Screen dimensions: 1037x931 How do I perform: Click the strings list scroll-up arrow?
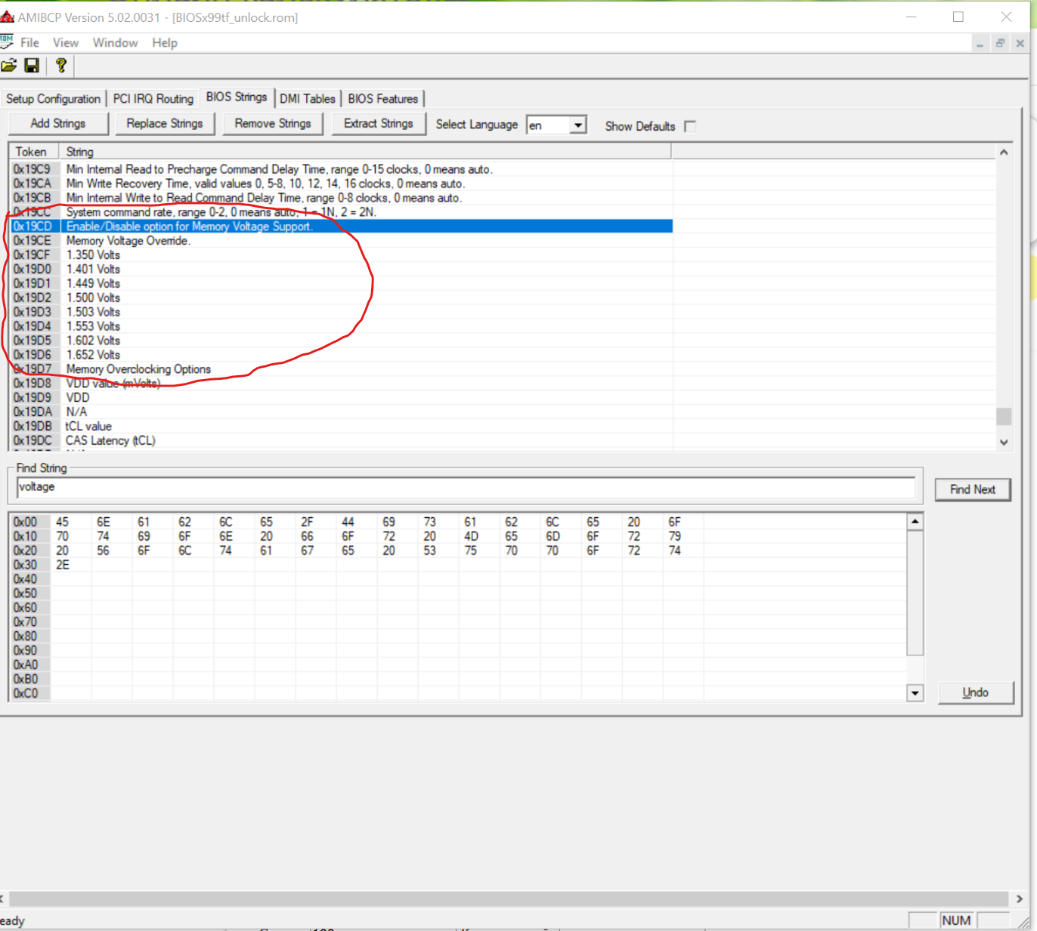1004,153
